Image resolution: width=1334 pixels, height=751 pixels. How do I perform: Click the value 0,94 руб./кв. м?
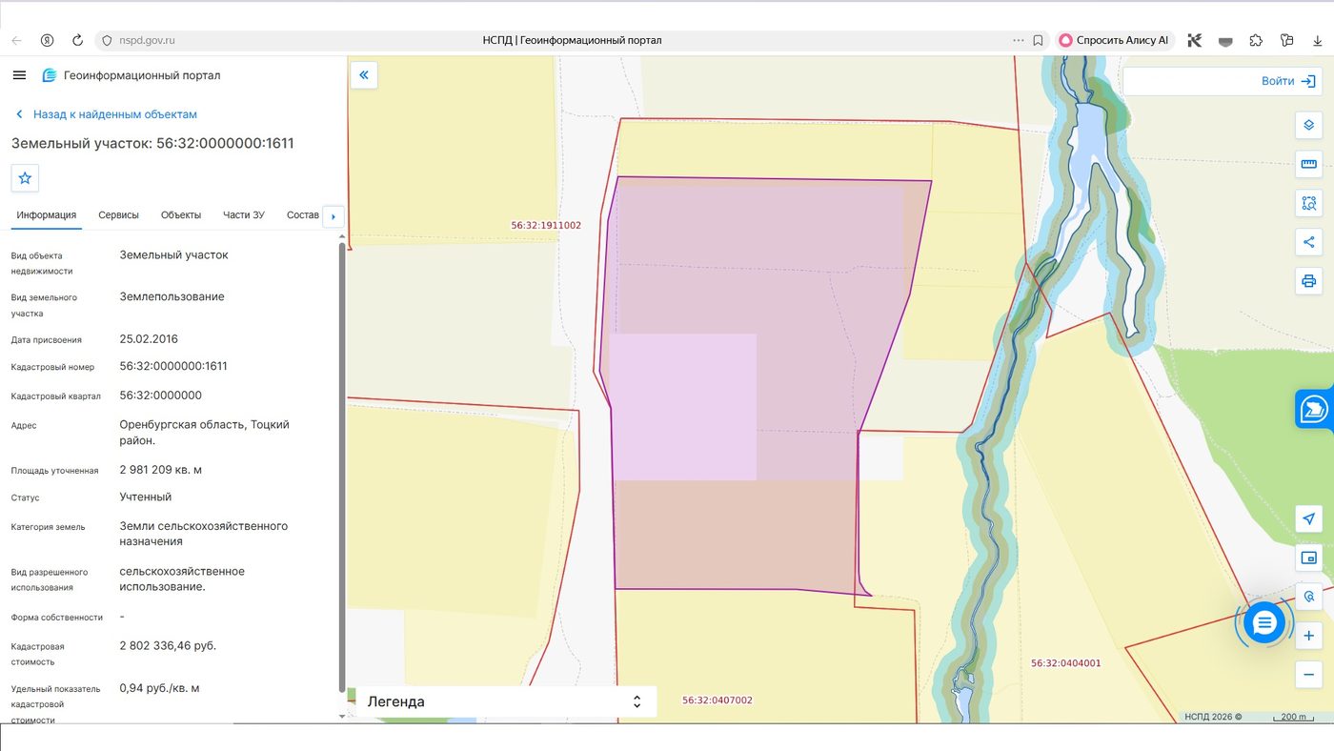(159, 688)
